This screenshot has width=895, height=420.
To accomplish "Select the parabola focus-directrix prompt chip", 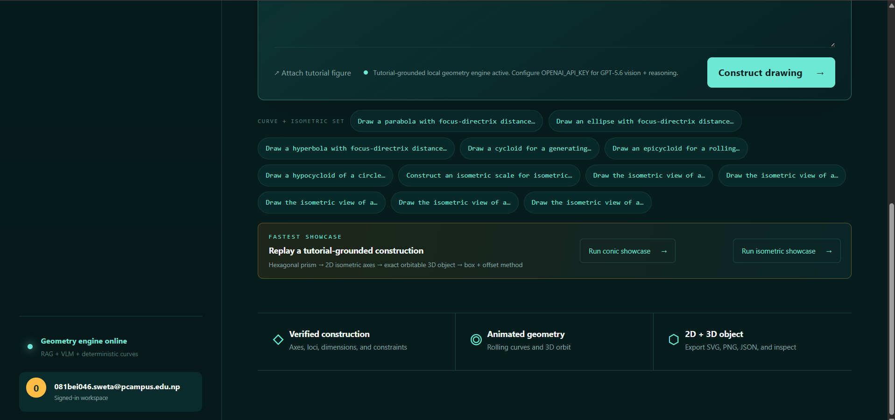I will click(x=446, y=121).
